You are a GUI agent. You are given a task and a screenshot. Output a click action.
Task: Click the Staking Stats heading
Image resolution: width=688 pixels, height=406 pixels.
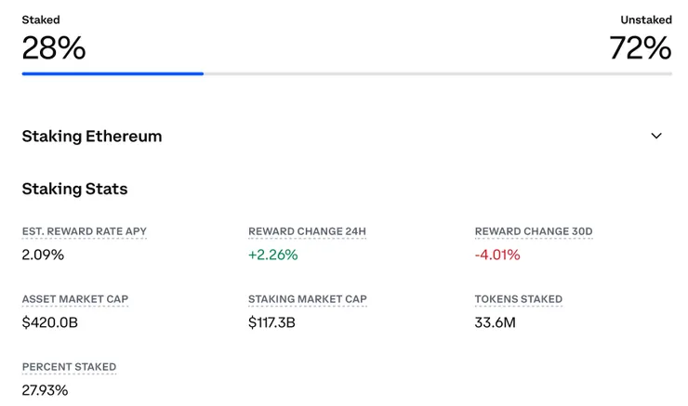pos(74,189)
